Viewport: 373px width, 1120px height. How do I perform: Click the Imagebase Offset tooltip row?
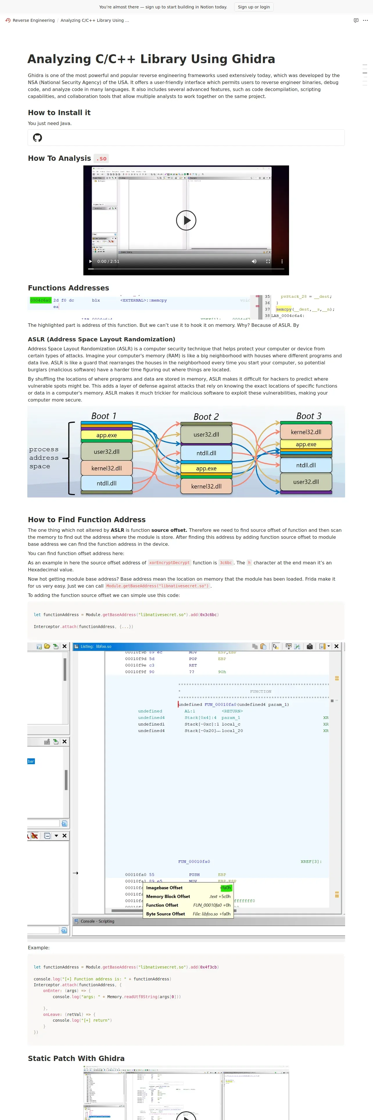(x=189, y=888)
